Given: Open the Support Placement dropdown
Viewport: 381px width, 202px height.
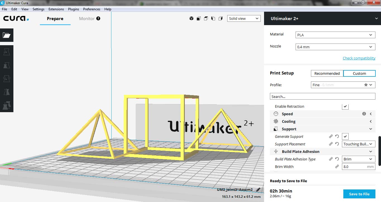Looking at the screenshot, I should point(359,144).
